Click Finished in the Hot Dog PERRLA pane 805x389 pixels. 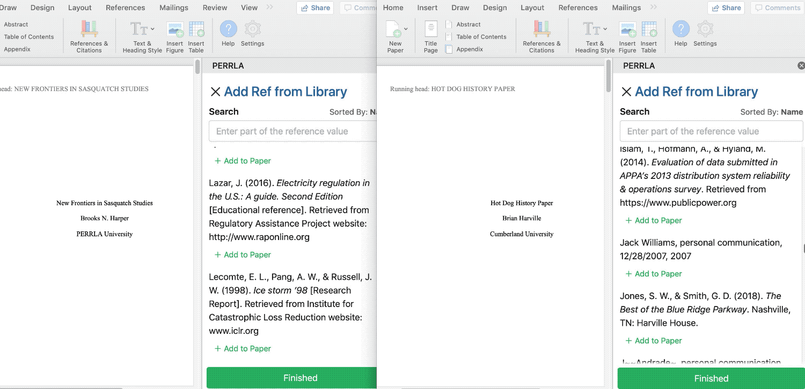click(711, 378)
